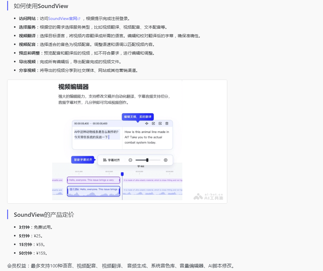The height and width of the screenshot is (271, 323).
Task: Click the external-link icon after SoundView官网
Action: 79,19
